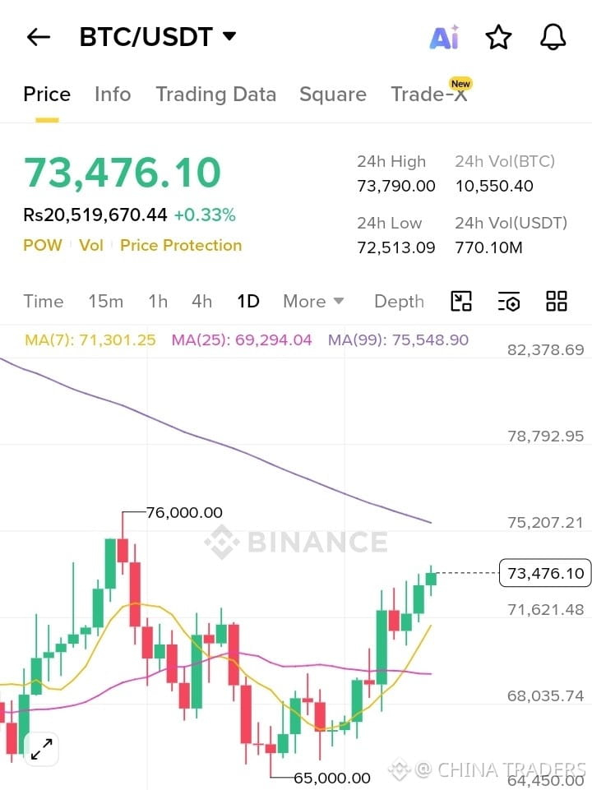Expand the chart to fullscreen
Image resolution: width=592 pixels, height=790 pixels.
(x=41, y=749)
